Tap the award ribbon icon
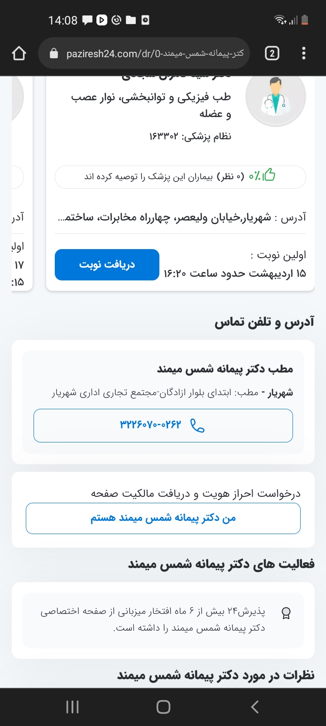 [286, 613]
